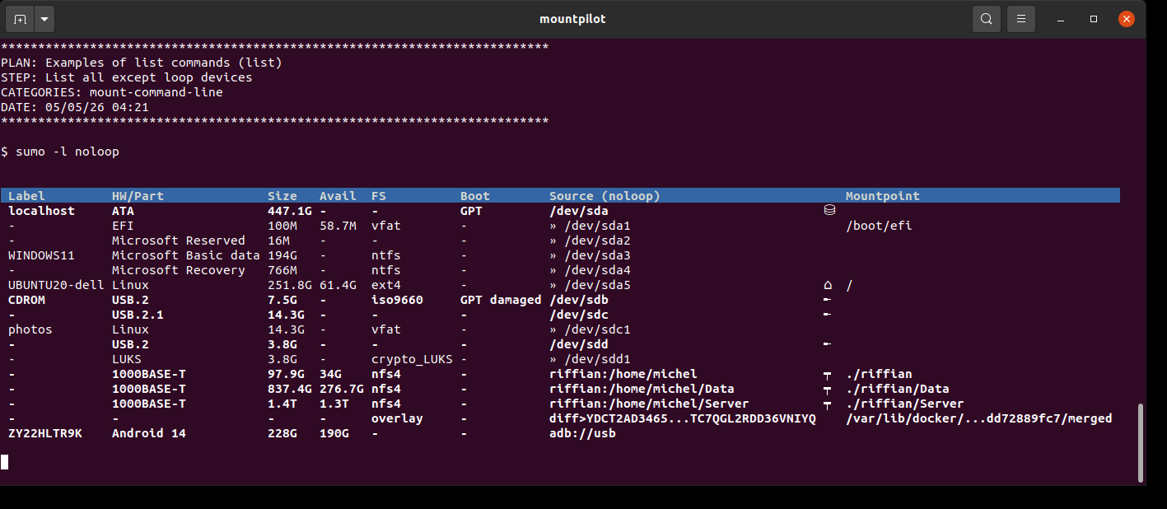Select the Boot column header
The width and height of the screenshot is (1167, 509).
pos(475,196)
